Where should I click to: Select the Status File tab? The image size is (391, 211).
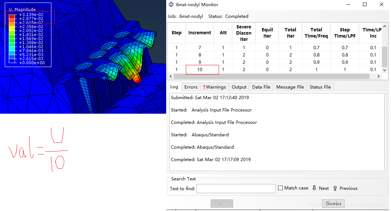pyautogui.click(x=320, y=87)
